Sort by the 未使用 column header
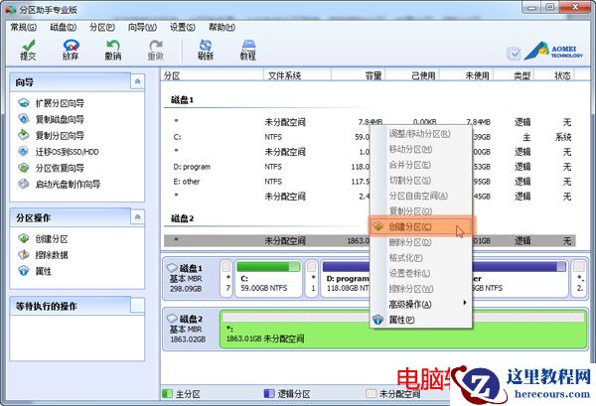Image resolution: width=596 pixels, height=406 pixels. (467, 75)
